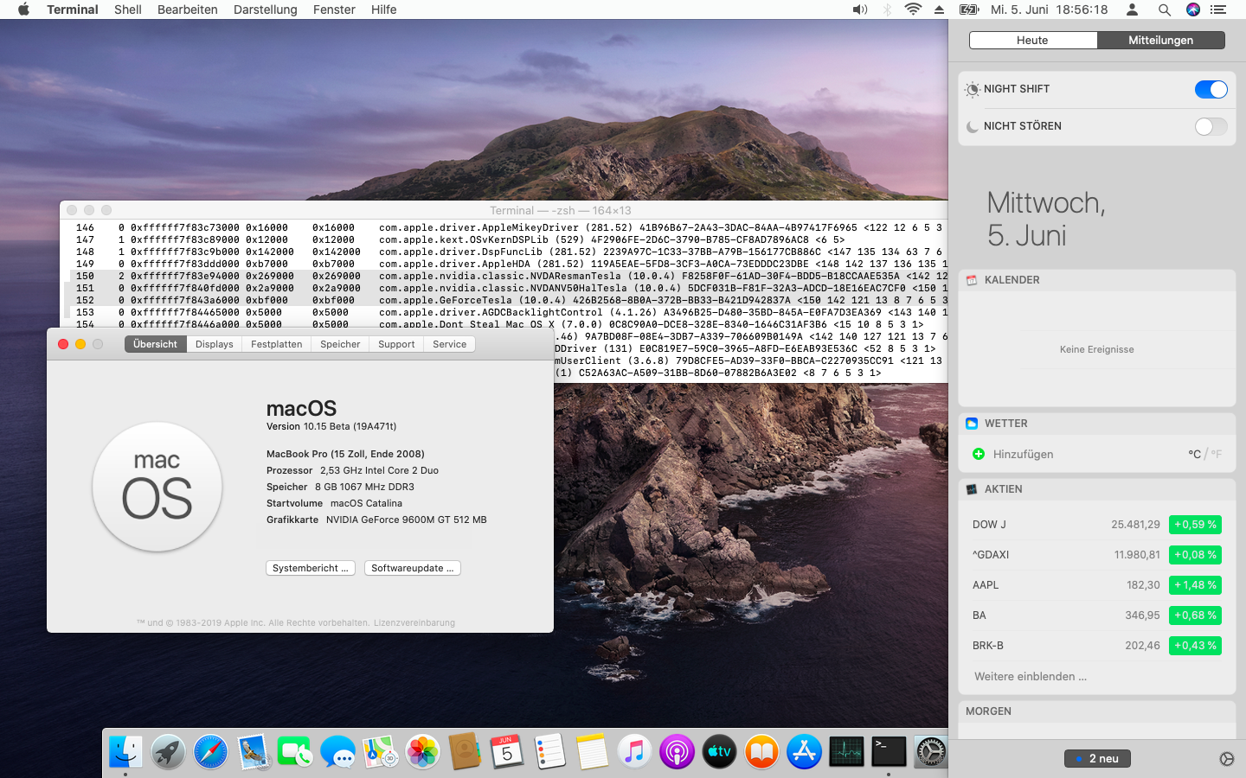This screenshot has height=778, width=1246.
Task: Open the Darstellung menu
Action: (x=266, y=10)
